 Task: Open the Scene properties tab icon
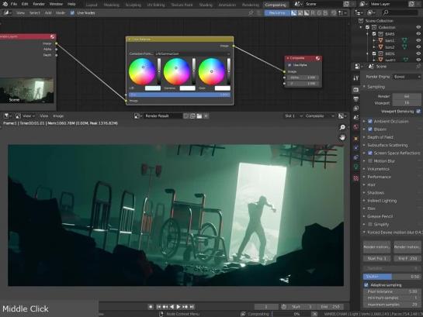356,118
